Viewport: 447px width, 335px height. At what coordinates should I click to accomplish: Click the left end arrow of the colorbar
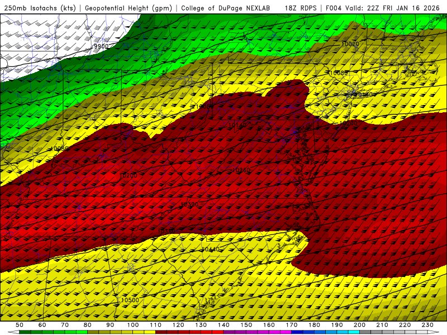[13, 332]
